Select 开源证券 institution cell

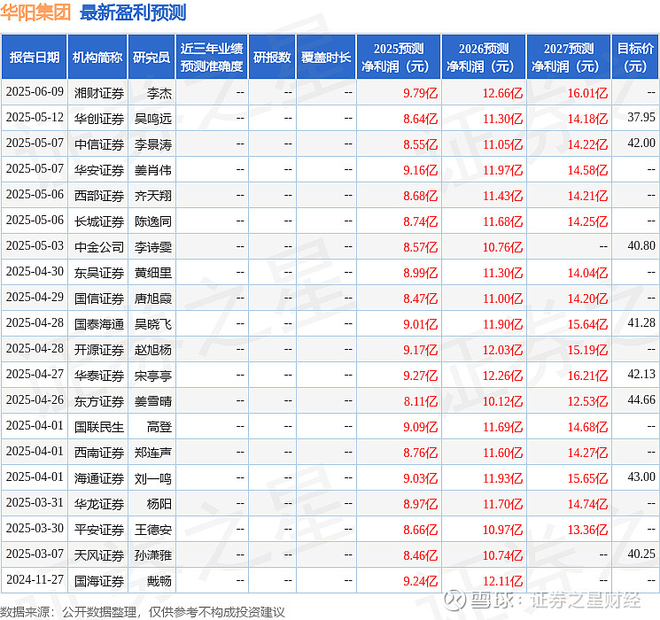pyautogui.click(x=99, y=349)
